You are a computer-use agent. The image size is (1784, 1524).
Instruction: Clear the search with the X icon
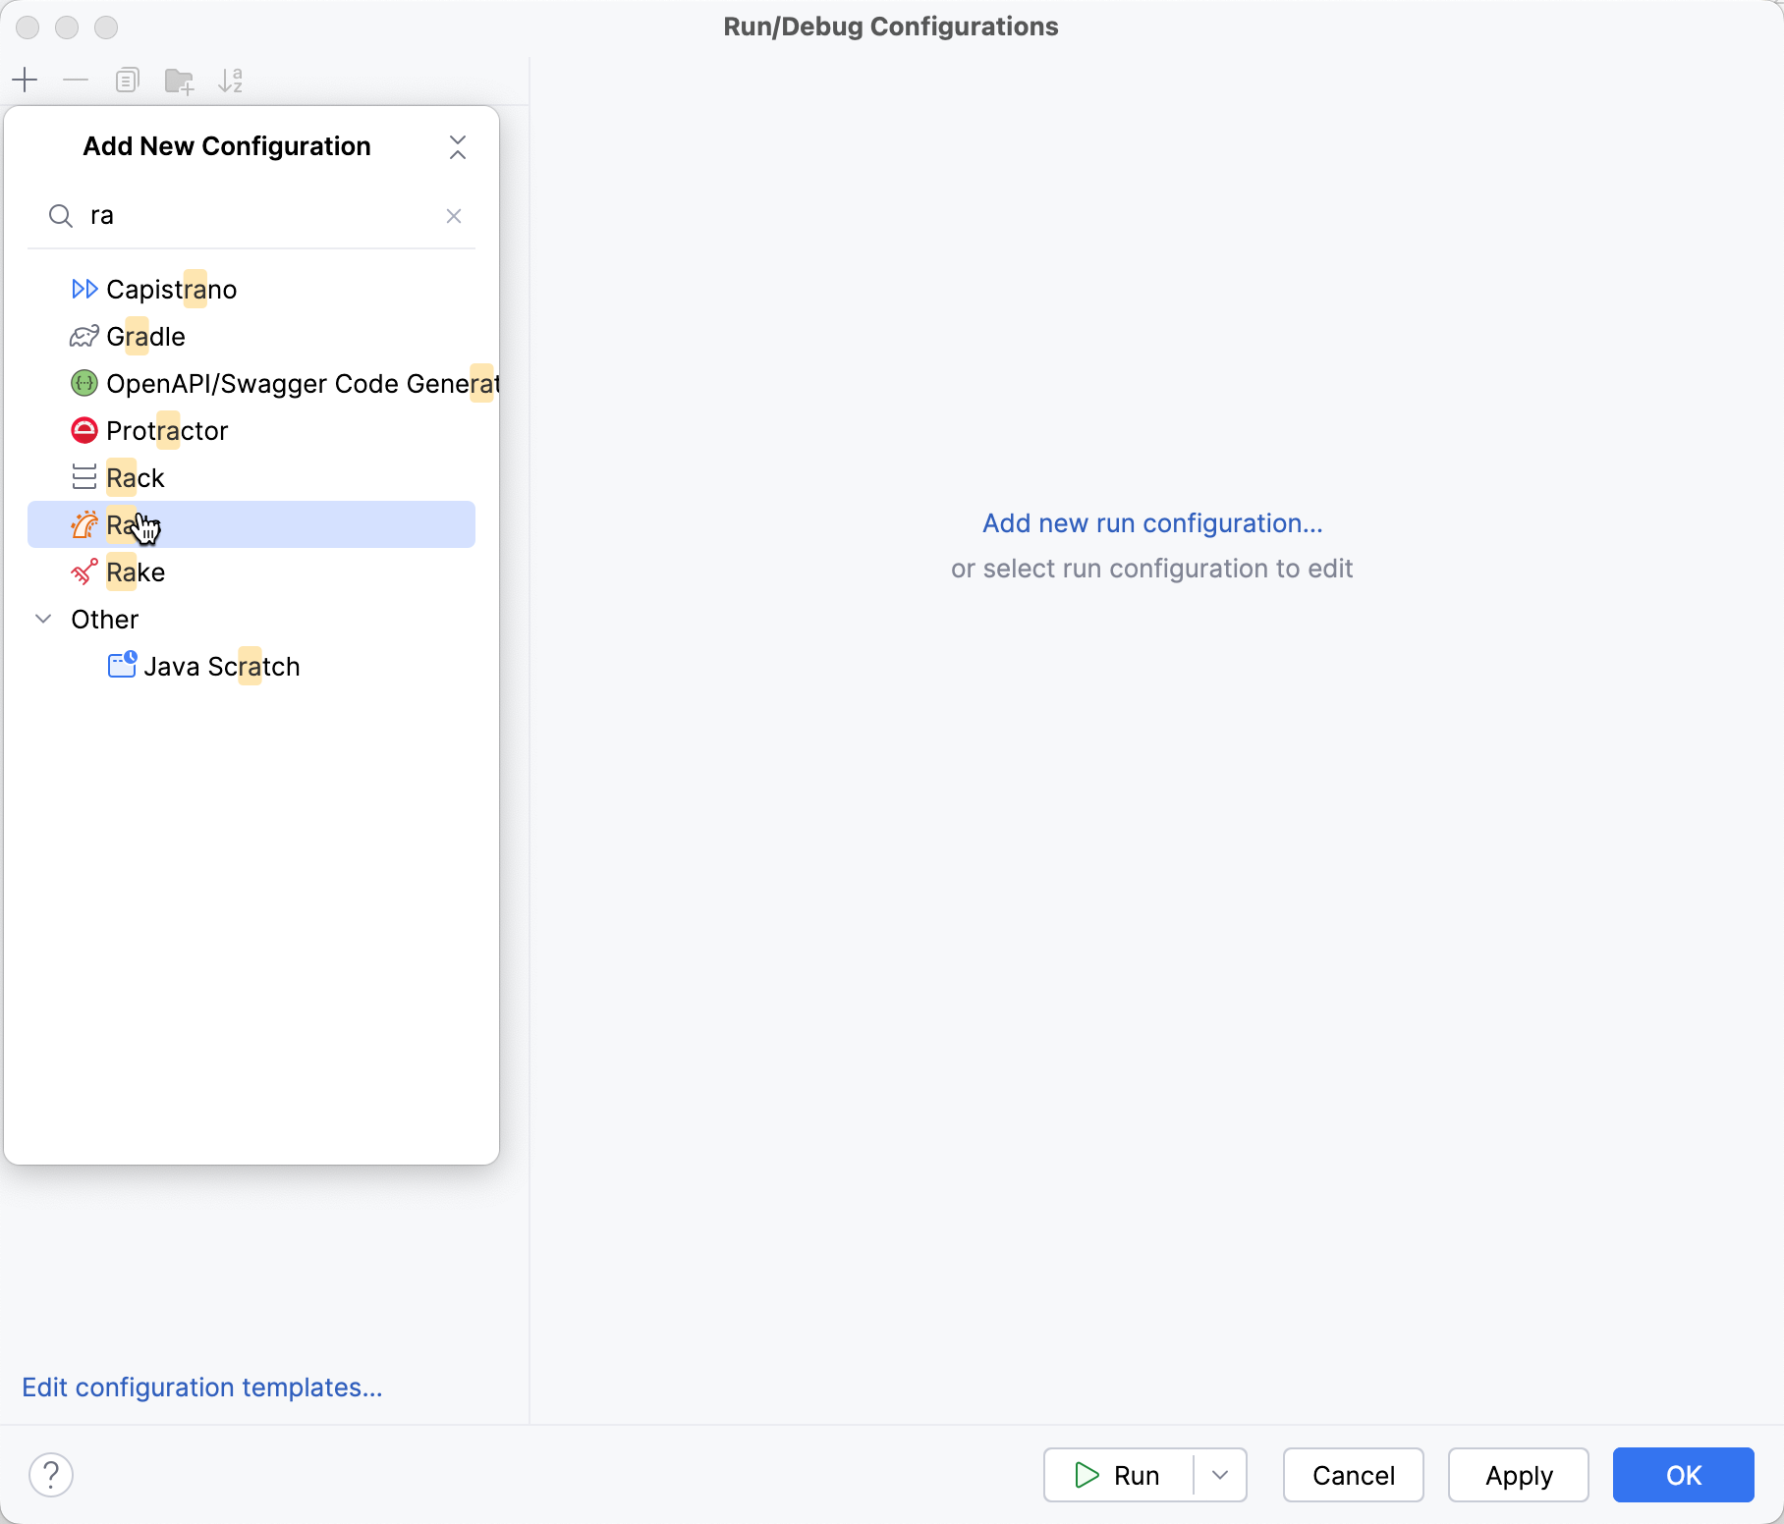453,215
